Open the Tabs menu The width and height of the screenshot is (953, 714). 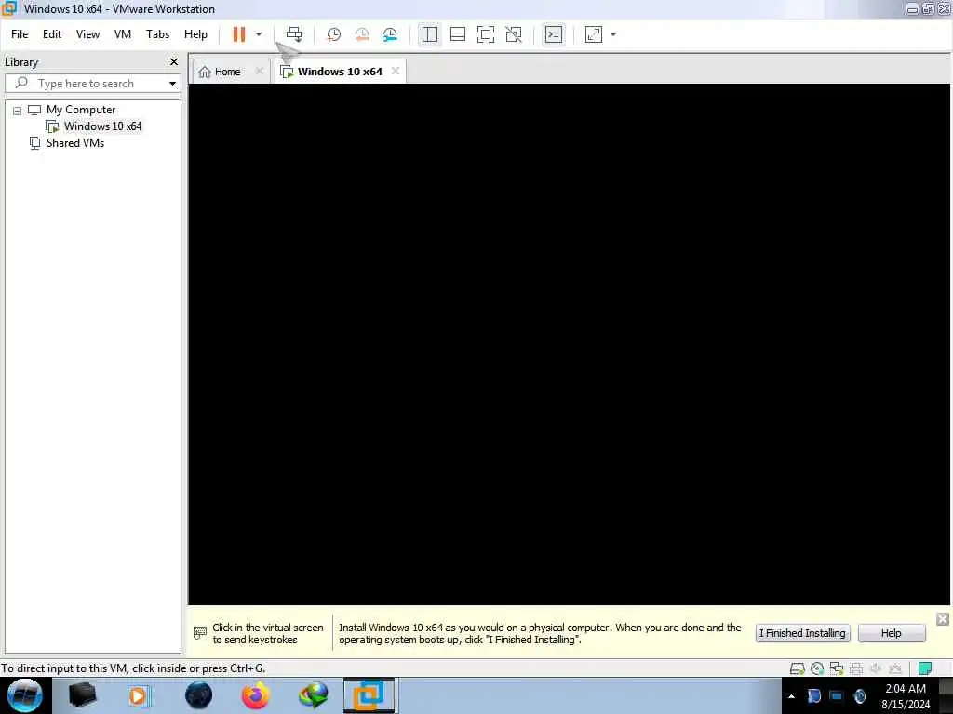pyautogui.click(x=157, y=34)
